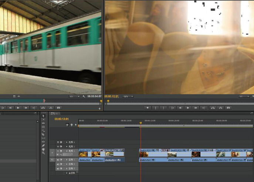
Task: Select the Sequence 01 timeline tab
Action: tap(54, 114)
